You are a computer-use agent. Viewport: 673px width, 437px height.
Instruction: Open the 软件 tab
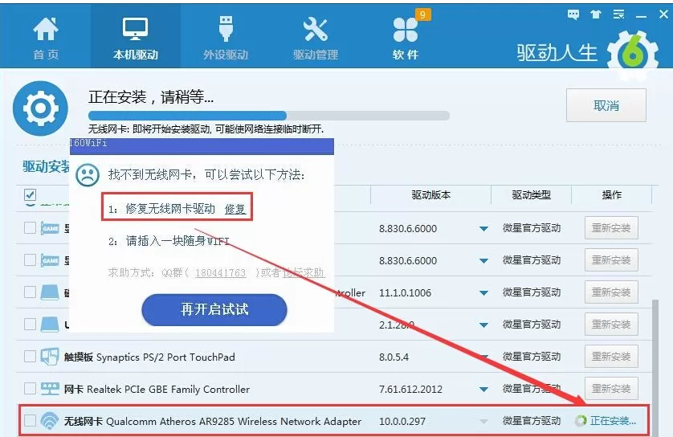[406, 39]
